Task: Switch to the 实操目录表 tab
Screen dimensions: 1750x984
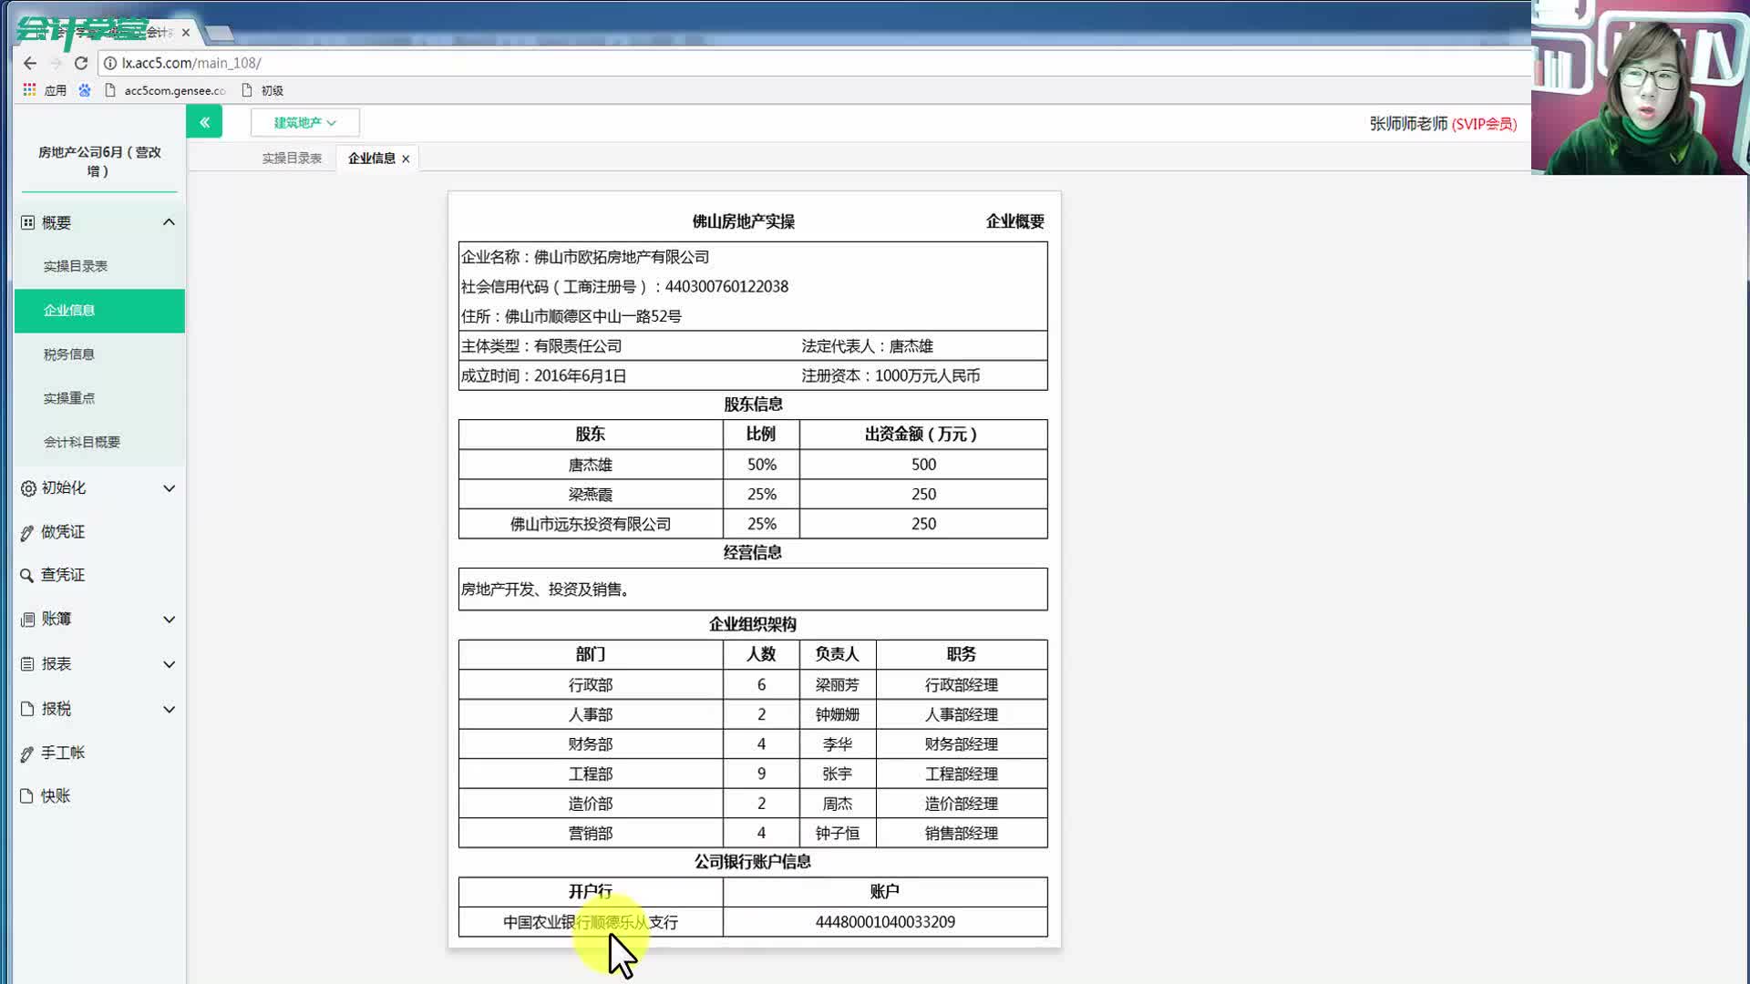Action: coord(292,157)
